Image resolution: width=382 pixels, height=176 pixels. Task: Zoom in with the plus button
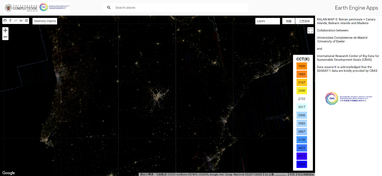[x=5, y=30]
